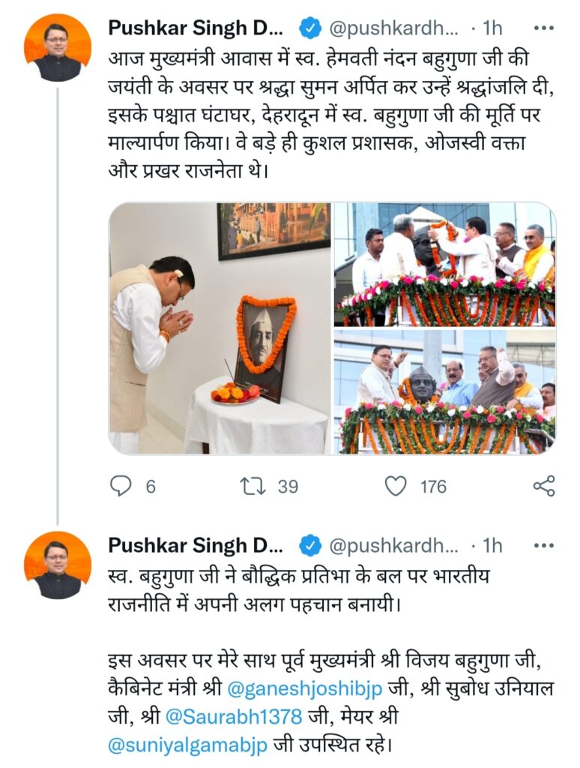Image resolution: width=580 pixels, height=768 pixels.
Task: Open the @ganeshjoshibjp mention
Action: [x=305, y=689]
